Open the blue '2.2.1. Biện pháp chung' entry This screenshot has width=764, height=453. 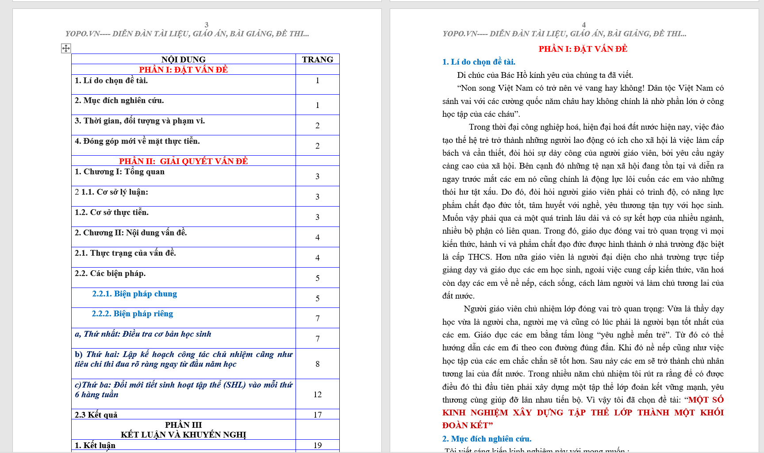[x=134, y=294]
